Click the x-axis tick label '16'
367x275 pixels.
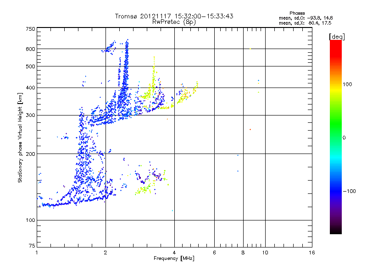tap(312, 253)
